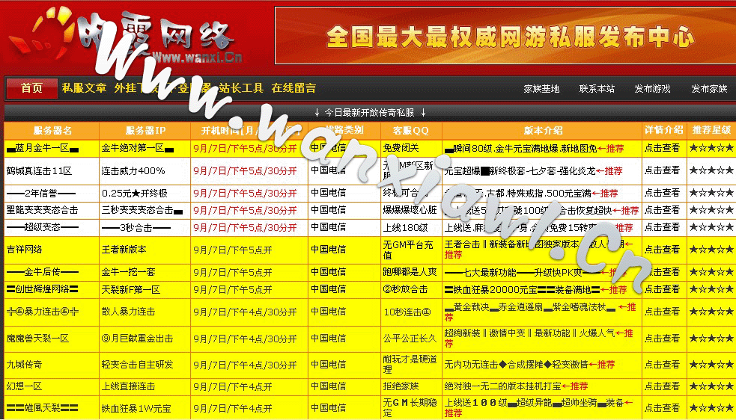This screenshot has width=736, height=420.
Task: Click the 发布家族 link
Action: point(708,89)
